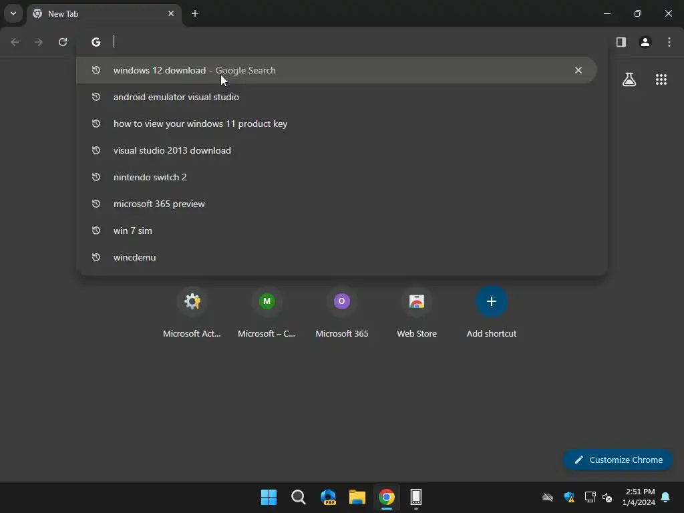Click the Add shortcut button
Screen dimensions: 684x513
(x=491, y=313)
